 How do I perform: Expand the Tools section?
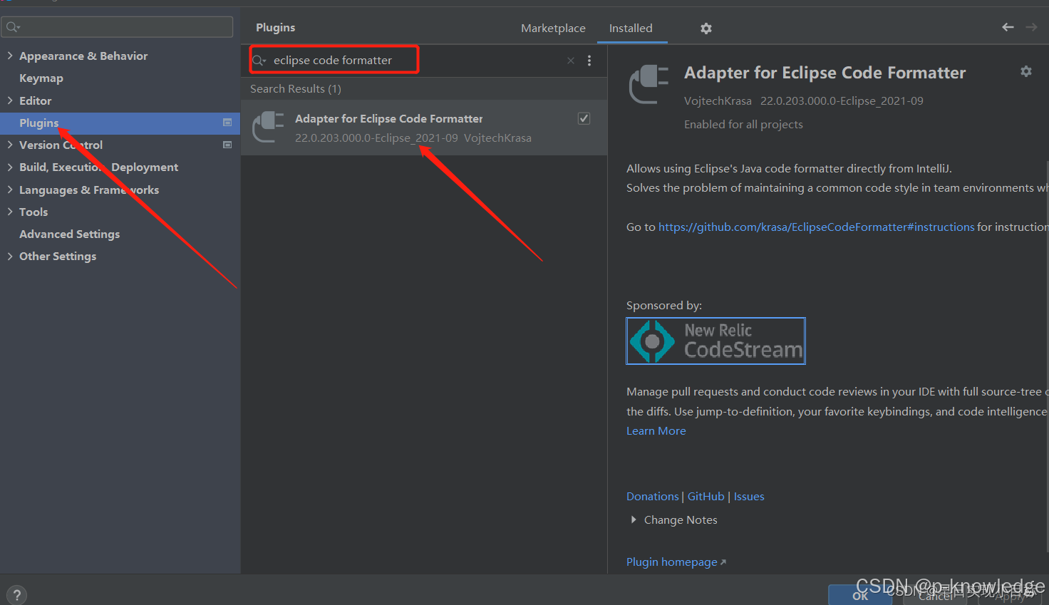pos(10,212)
